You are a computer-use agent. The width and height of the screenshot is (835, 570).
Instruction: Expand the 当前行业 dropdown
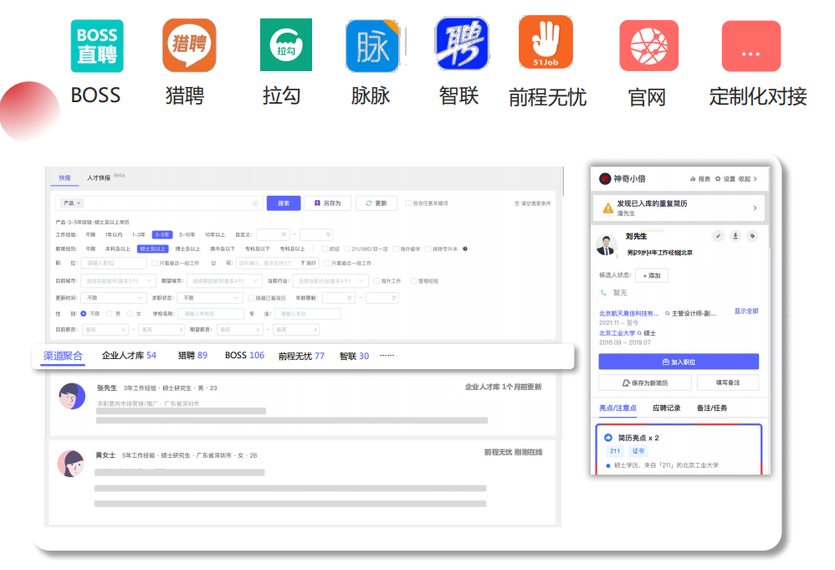pyautogui.click(x=330, y=280)
